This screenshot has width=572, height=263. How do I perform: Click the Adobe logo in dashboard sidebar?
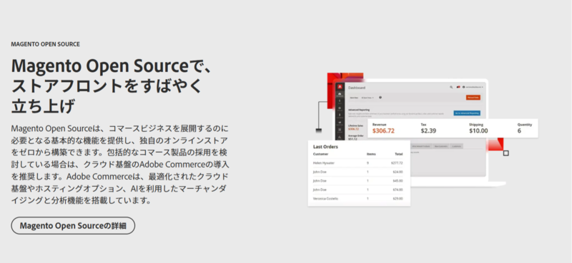pos(340,87)
